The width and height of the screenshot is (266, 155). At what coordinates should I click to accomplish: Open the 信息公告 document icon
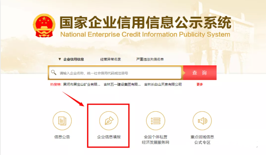click(62, 120)
